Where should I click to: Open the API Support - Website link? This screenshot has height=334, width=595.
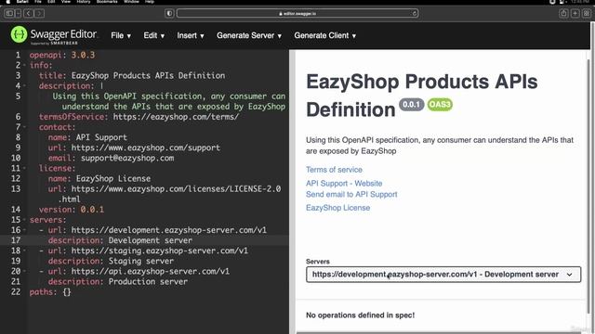344,184
